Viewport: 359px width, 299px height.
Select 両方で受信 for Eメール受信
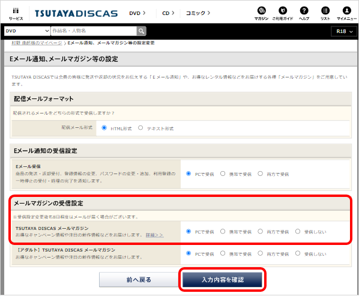click(x=260, y=174)
